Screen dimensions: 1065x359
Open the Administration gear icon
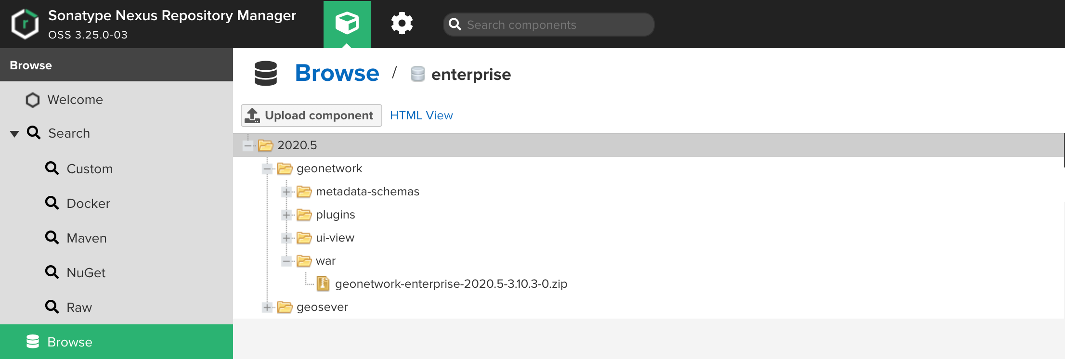(x=402, y=24)
